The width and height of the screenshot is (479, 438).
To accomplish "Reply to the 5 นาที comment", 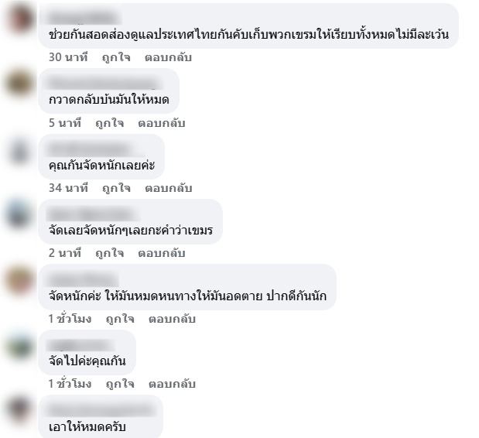I will [x=161, y=123].
